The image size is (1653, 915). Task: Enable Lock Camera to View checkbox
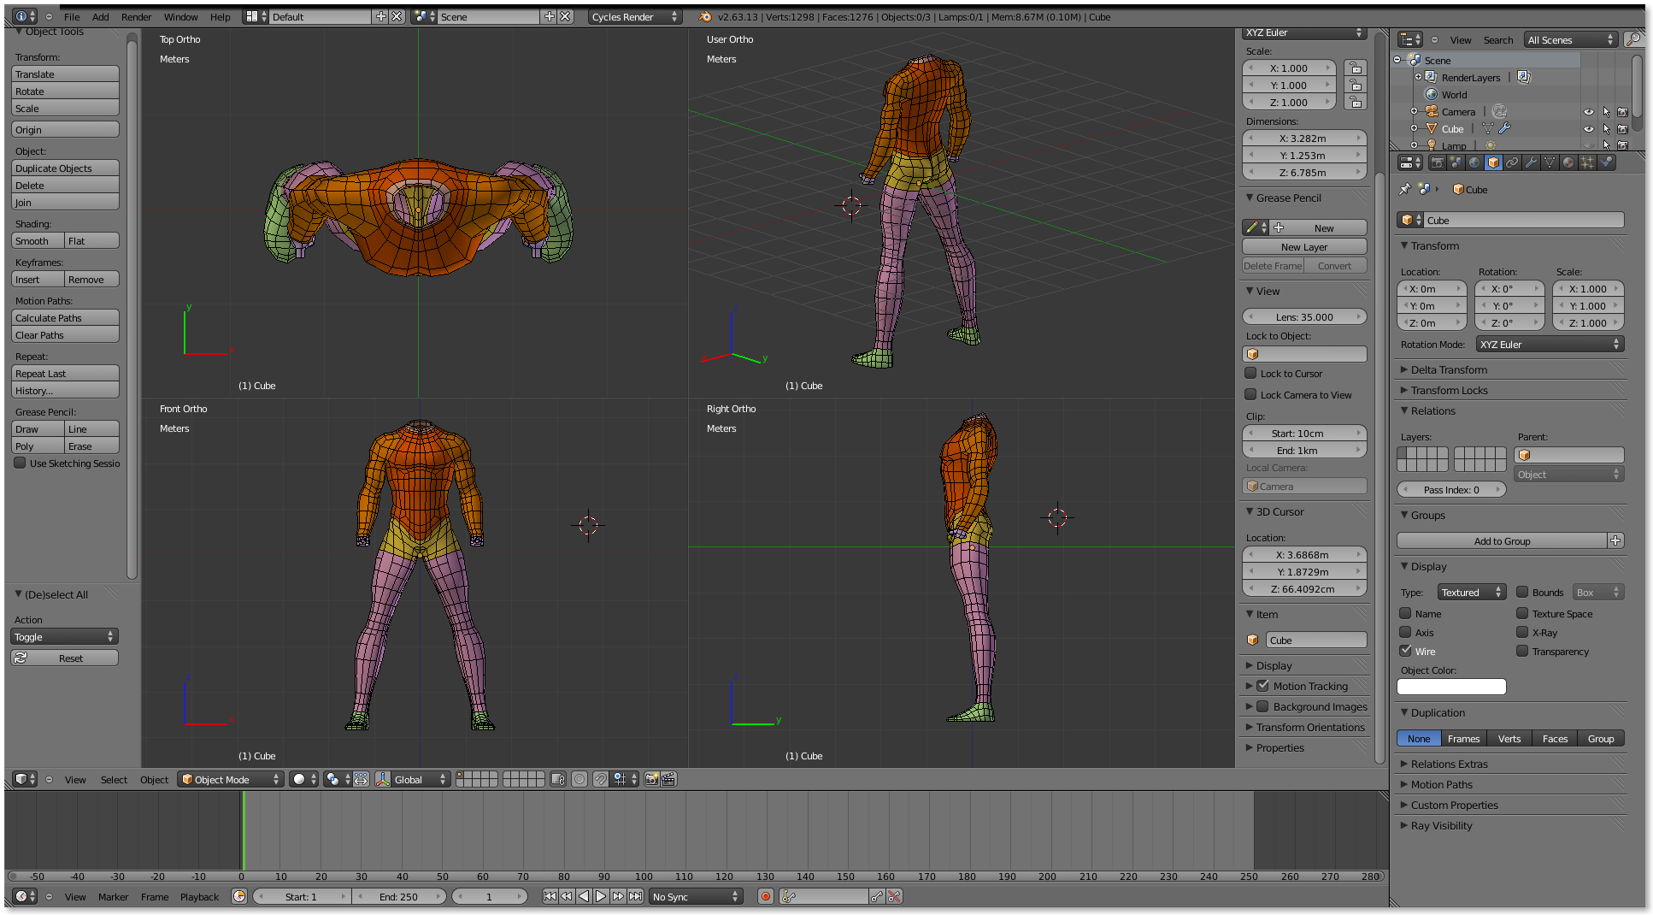(1250, 394)
